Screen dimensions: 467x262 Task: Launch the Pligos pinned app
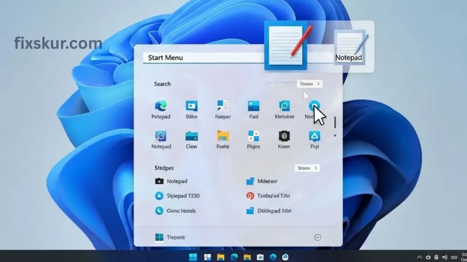(254, 140)
